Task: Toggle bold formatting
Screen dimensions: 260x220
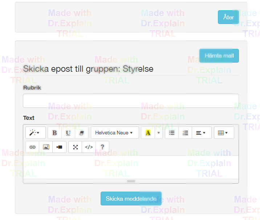Action: coord(54,133)
